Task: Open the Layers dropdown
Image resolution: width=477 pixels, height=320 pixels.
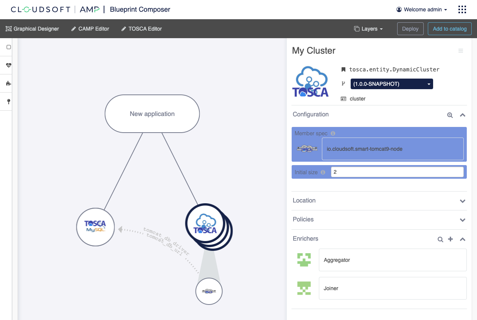Action: pyautogui.click(x=368, y=29)
